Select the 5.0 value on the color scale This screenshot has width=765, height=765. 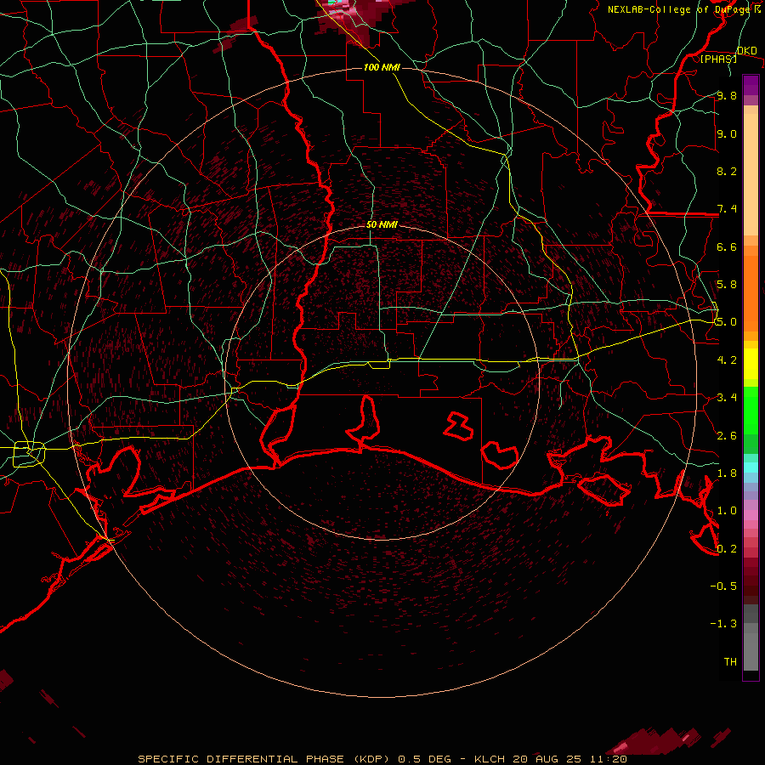727,322
